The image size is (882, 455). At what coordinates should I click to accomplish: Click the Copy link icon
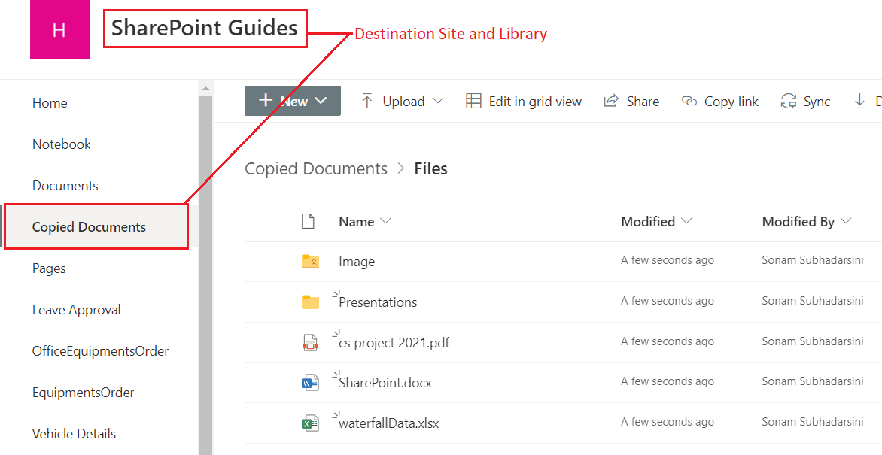click(x=690, y=100)
